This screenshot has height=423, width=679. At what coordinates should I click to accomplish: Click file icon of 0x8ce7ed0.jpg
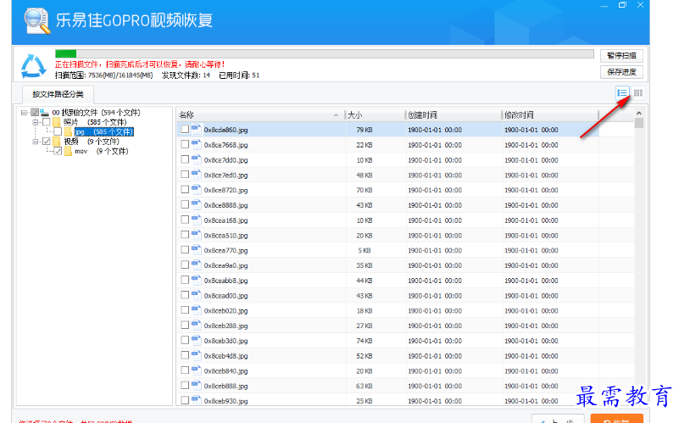[x=197, y=175]
